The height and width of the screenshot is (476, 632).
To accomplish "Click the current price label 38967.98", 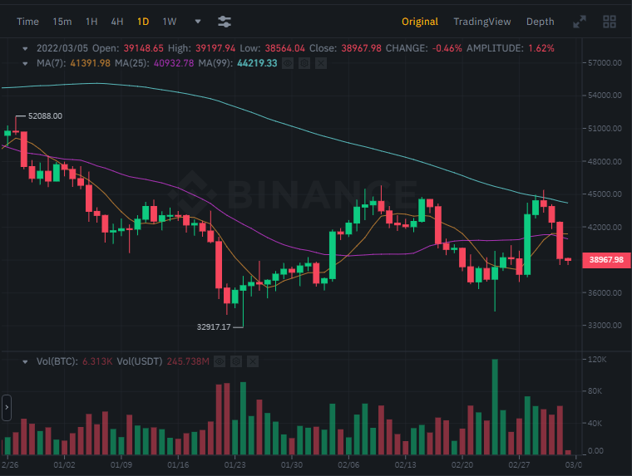I will click(x=606, y=260).
